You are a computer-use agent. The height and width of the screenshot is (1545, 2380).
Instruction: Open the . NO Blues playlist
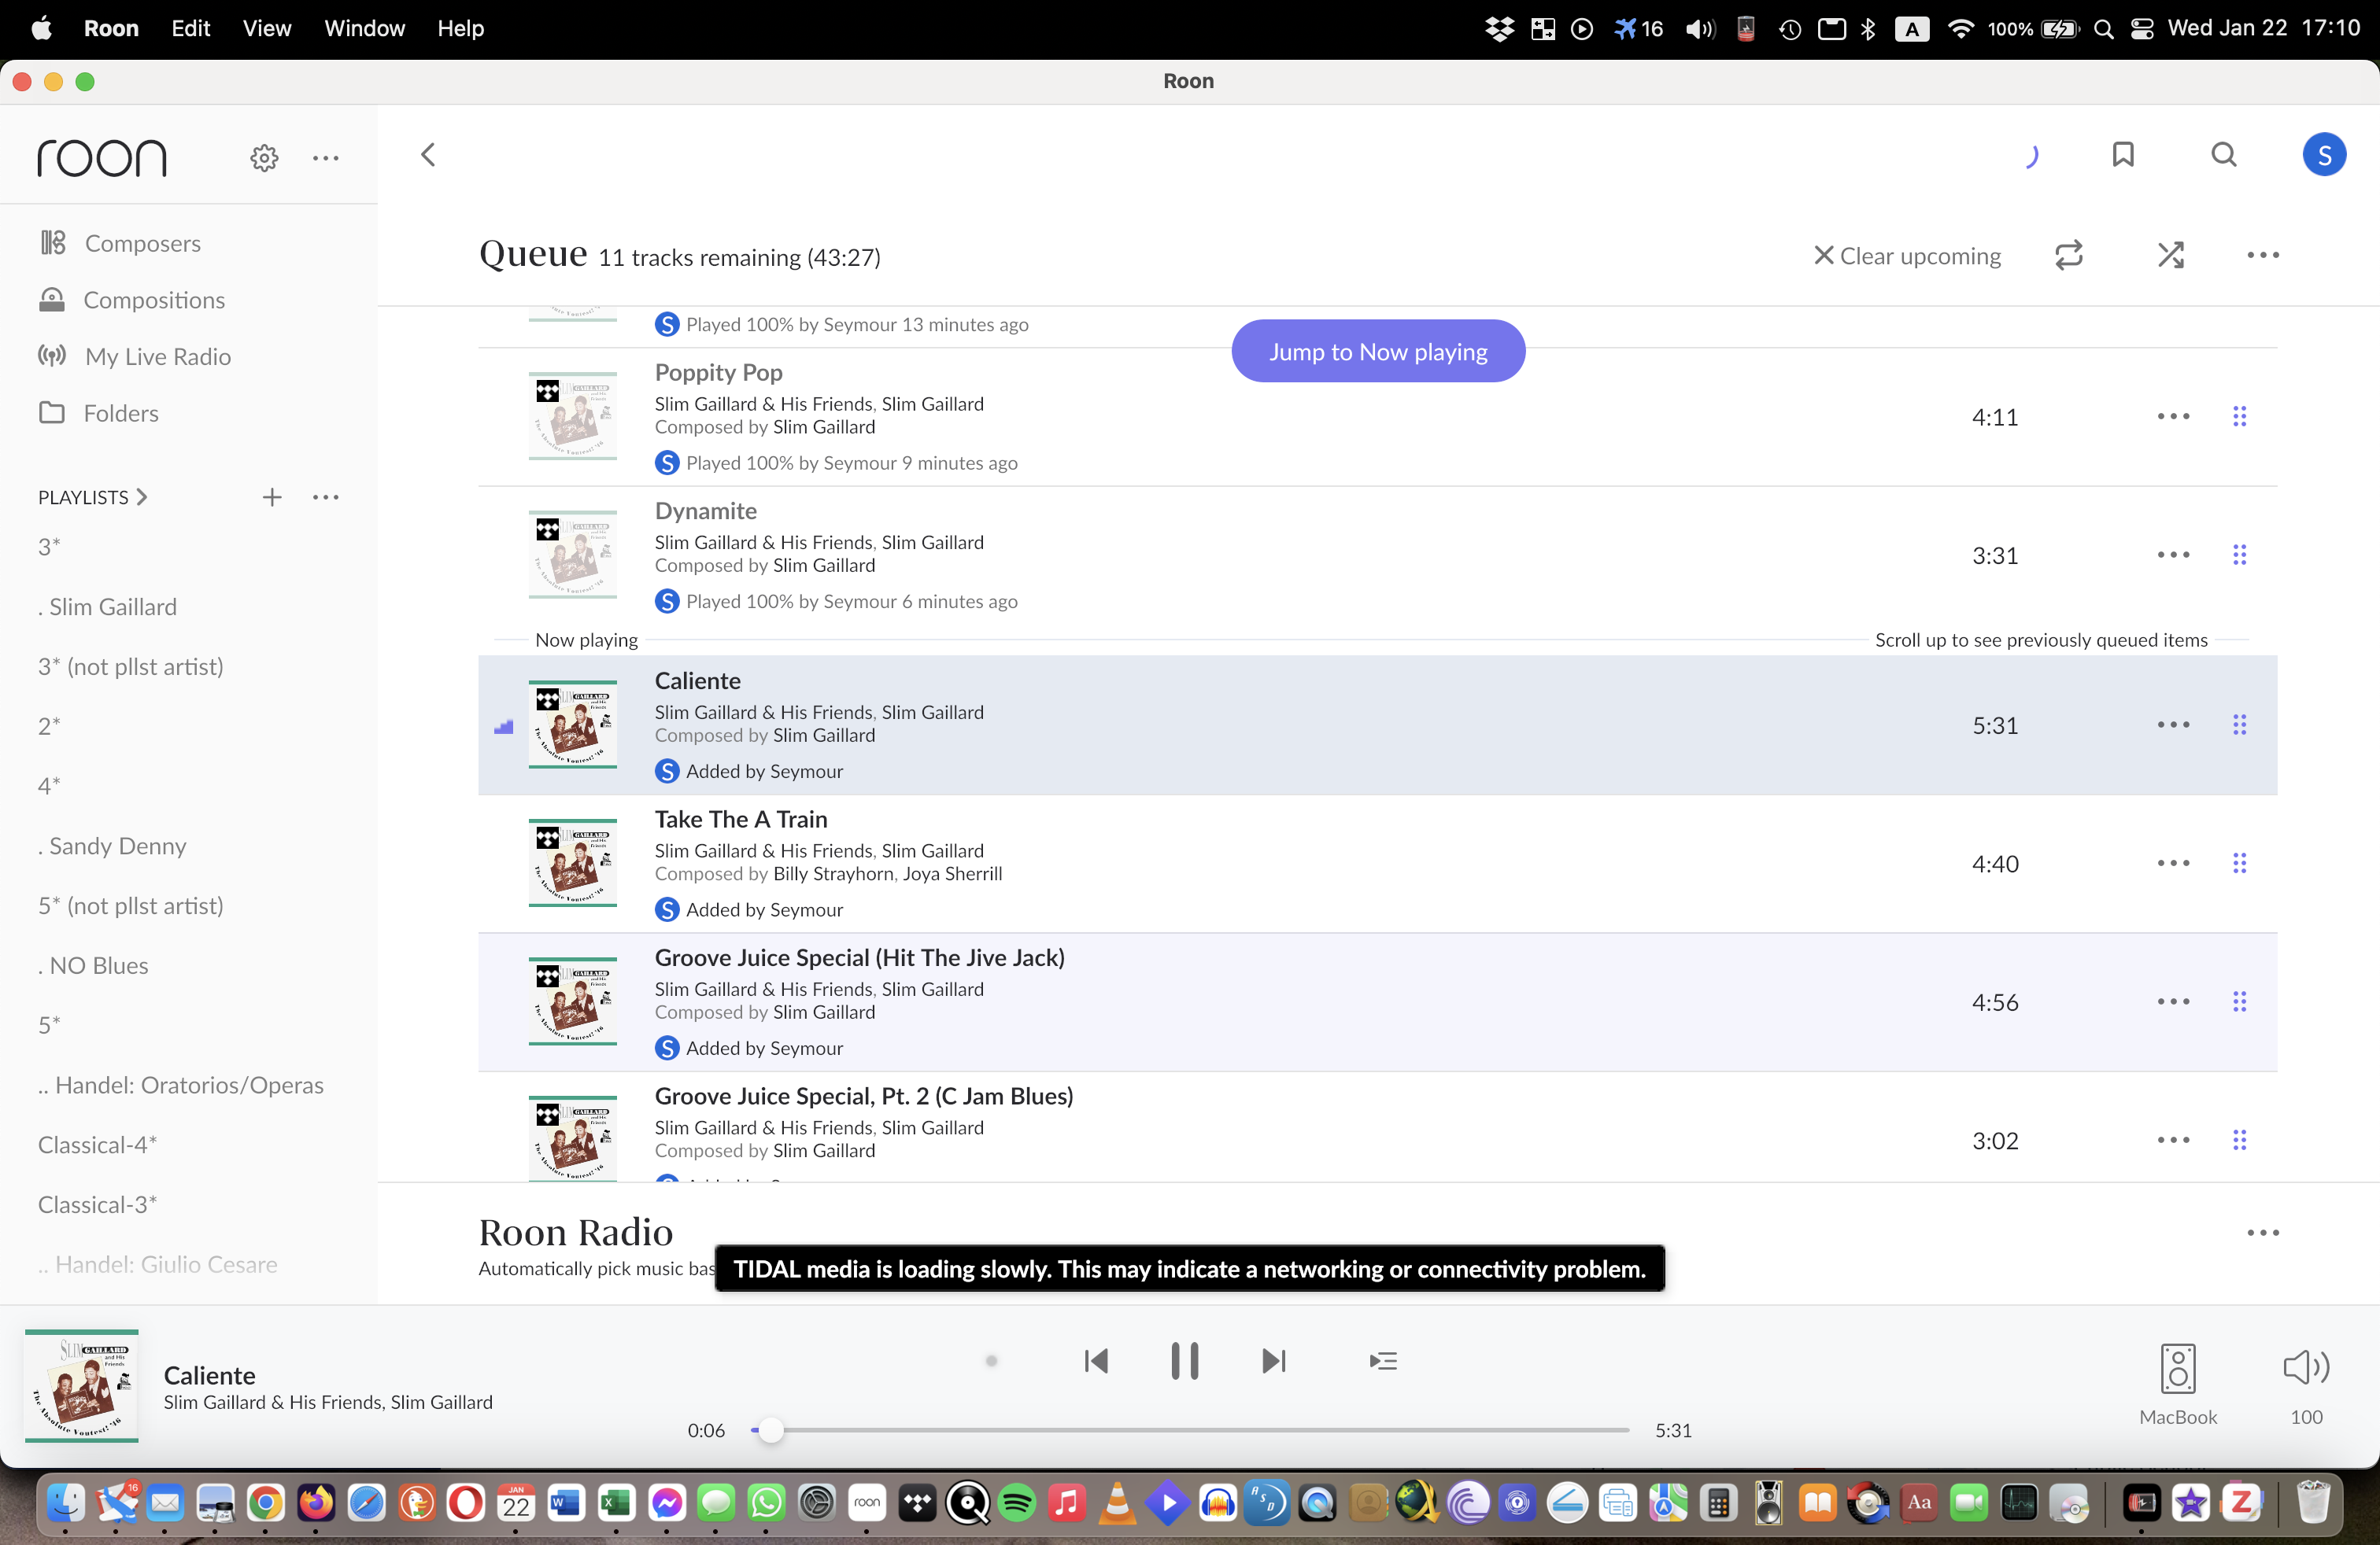coord(94,965)
